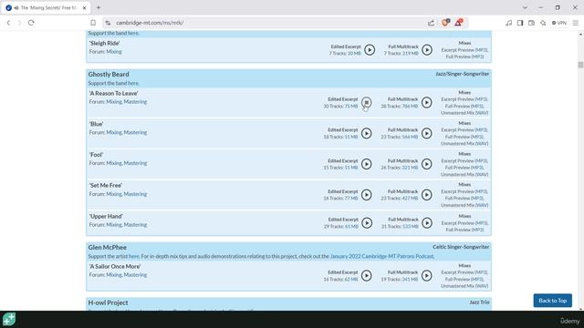Play Edited Excerpt for 'Sleigh Ride'
The image size is (584, 328).
370,50
